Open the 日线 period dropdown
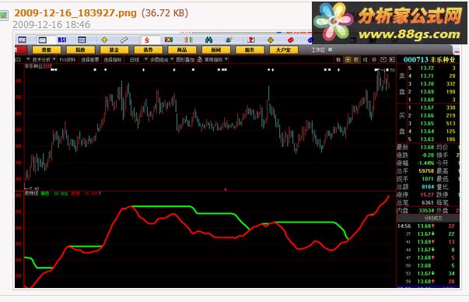Viewport: 469px width, 302px height. (146, 59)
